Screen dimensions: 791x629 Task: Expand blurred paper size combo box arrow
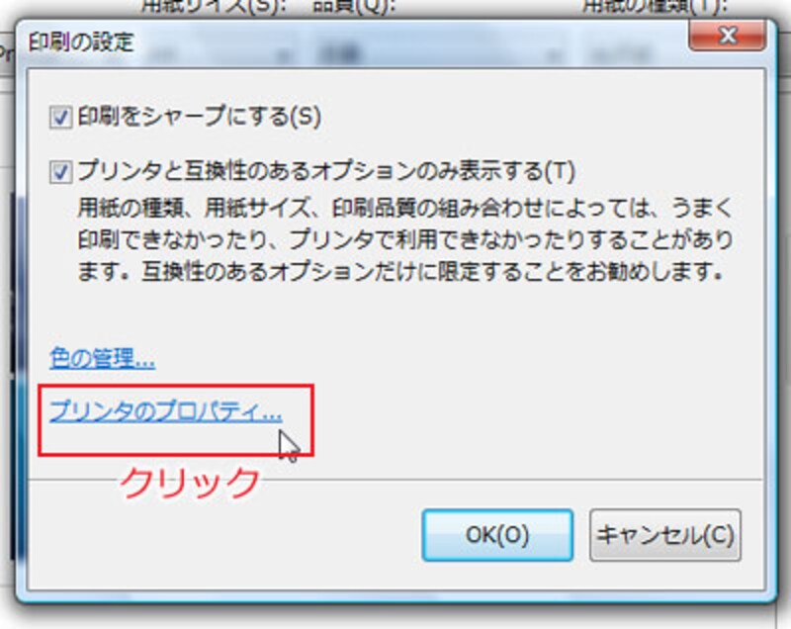coord(284,54)
